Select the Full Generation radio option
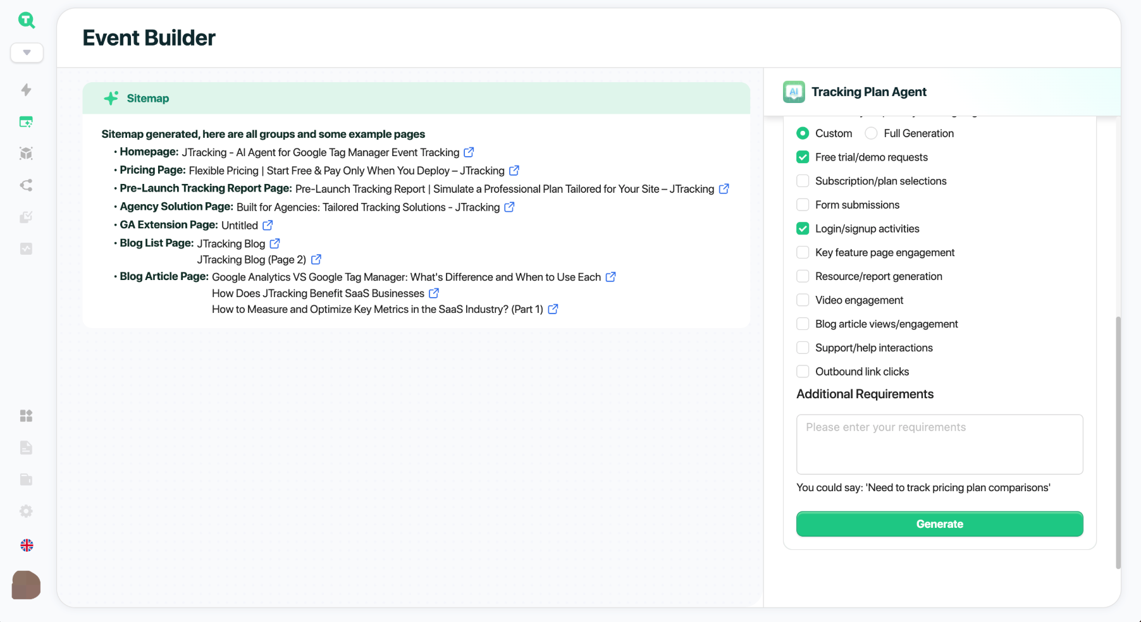The height and width of the screenshot is (622, 1141). pos(871,133)
